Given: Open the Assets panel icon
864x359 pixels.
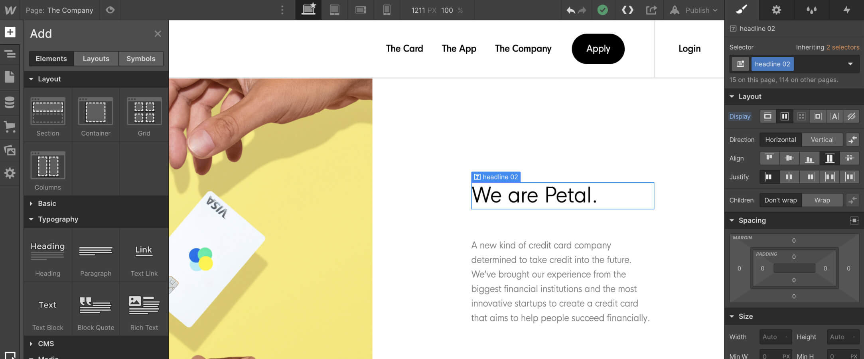Looking at the screenshot, I should click(10, 150).
